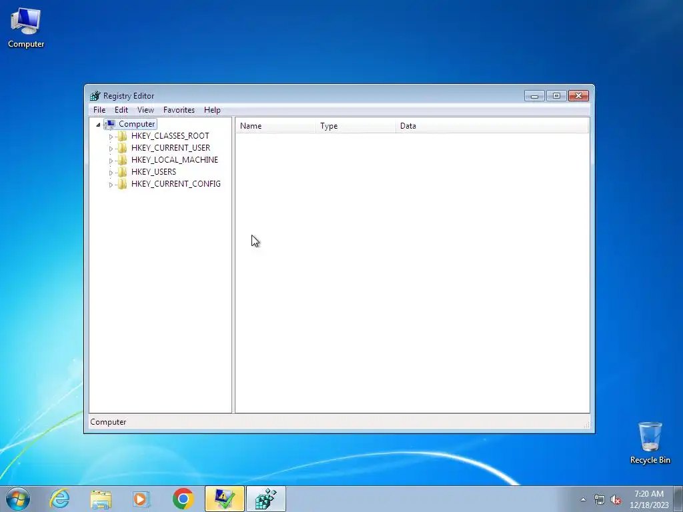Open Windows Explorer from taskbar
The image size is (683, 512).
pyautogui.click(x=101, y=499)
